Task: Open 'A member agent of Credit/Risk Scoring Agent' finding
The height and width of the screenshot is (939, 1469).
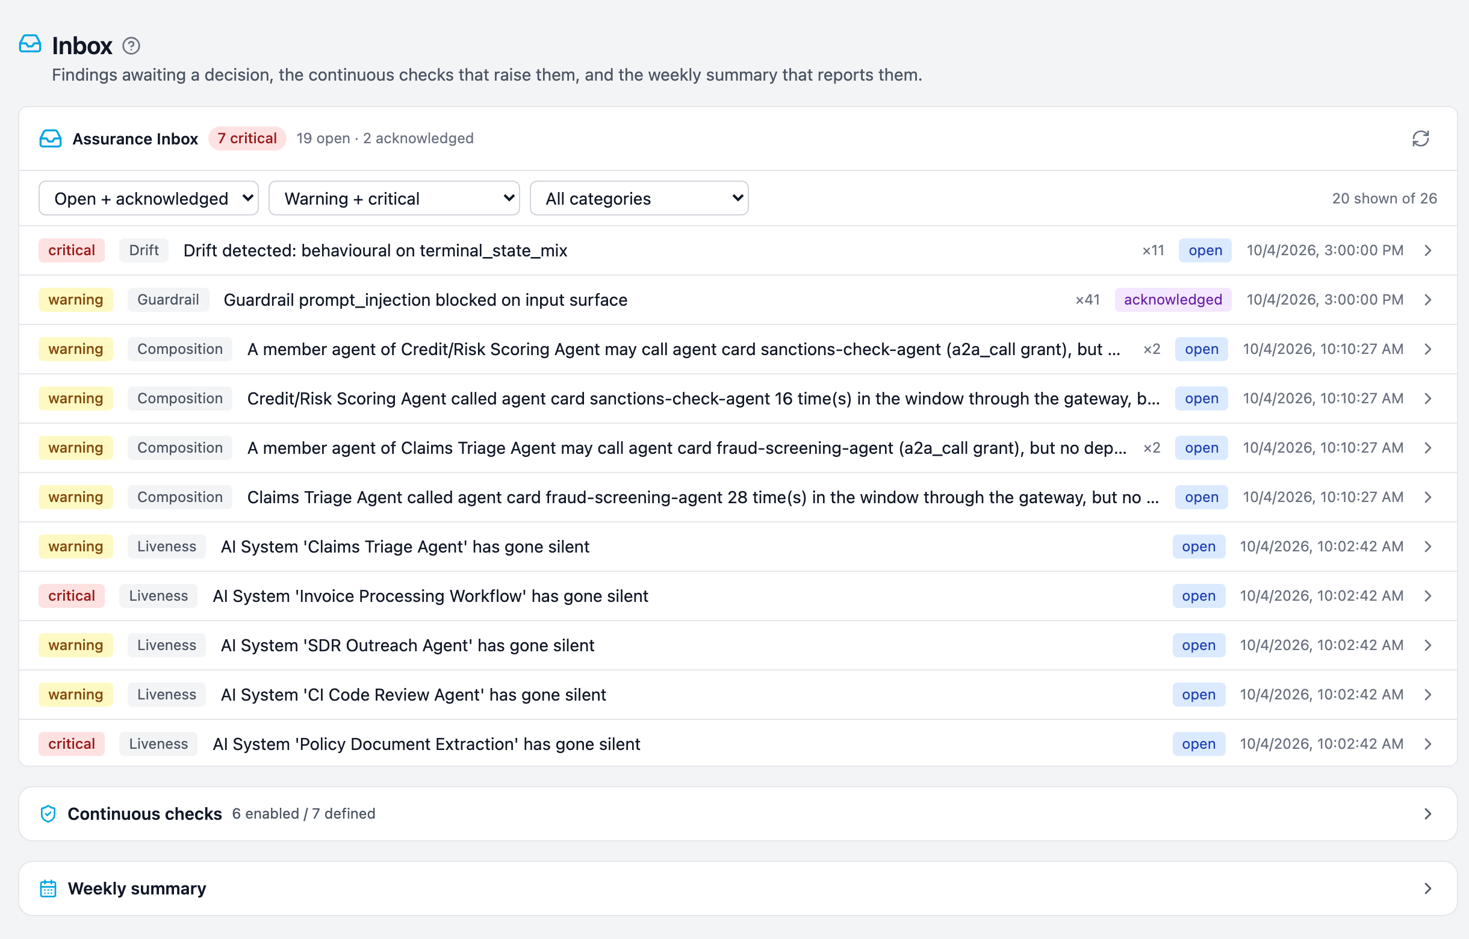Action: click(x=683, y=349)
